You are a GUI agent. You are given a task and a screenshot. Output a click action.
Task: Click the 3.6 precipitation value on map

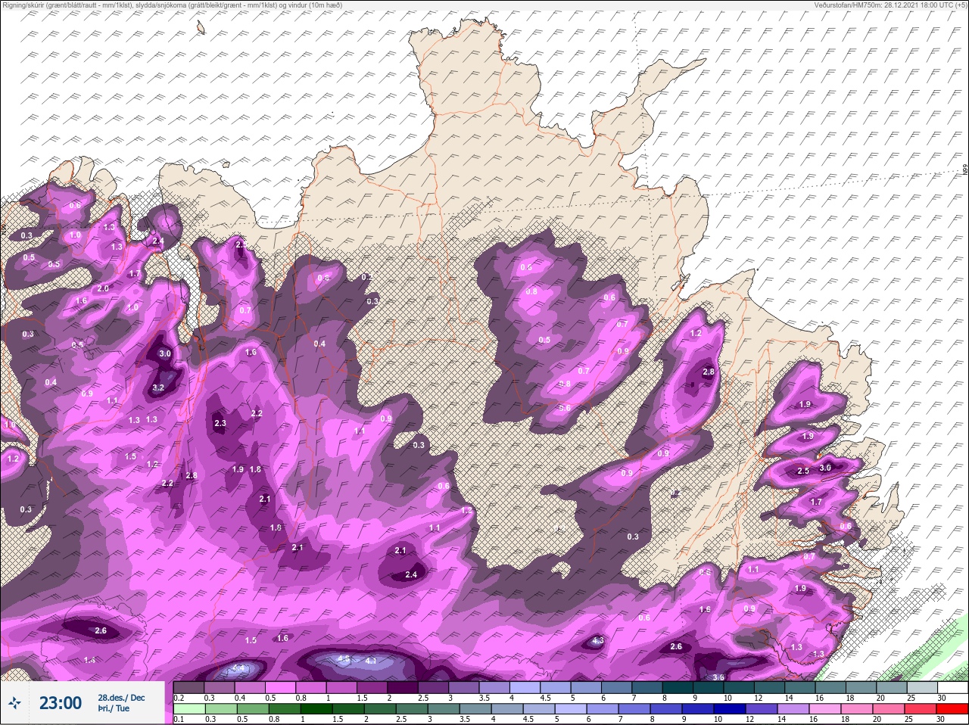719,677
